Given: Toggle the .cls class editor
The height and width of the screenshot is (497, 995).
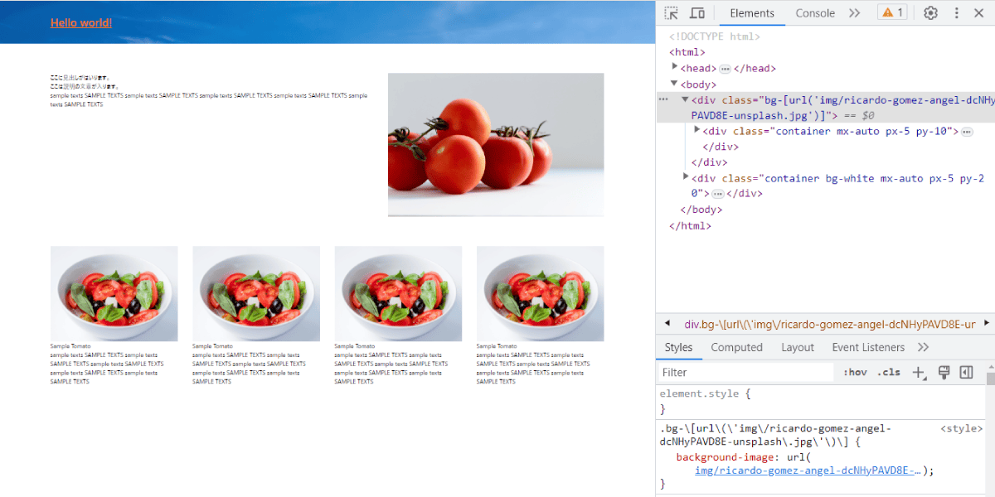Looking at the screenshot, I should tap(889, 373).
